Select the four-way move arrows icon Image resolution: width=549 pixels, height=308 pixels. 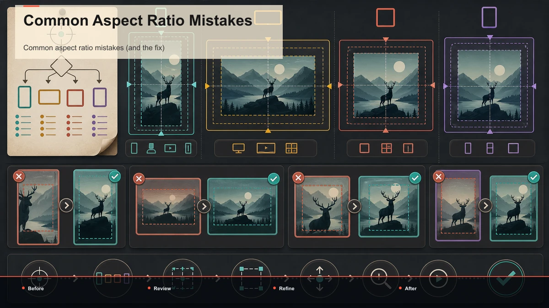(319, 278)
